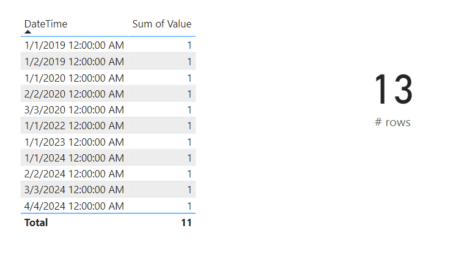Click the value cell for 4/4/2024
The width and height of the screenshot is (475, 270).
[x=190, y=206]
